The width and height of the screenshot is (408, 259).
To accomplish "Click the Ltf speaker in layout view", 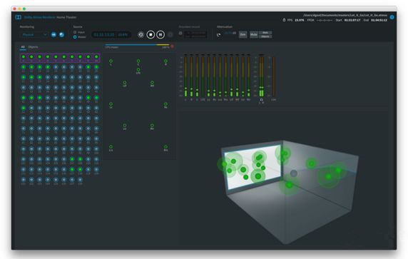I will click(125, 83).
